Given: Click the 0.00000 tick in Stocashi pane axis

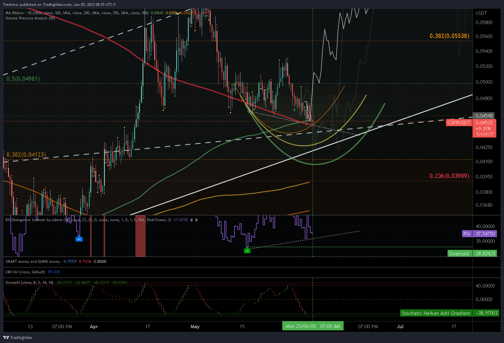Looking at the screenshot, I should (484, 299).
